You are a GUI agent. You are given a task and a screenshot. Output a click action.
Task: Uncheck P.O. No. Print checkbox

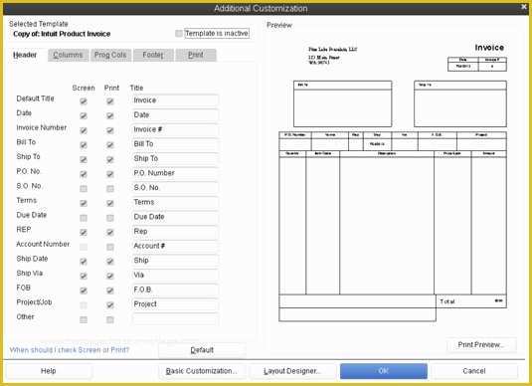110,174
